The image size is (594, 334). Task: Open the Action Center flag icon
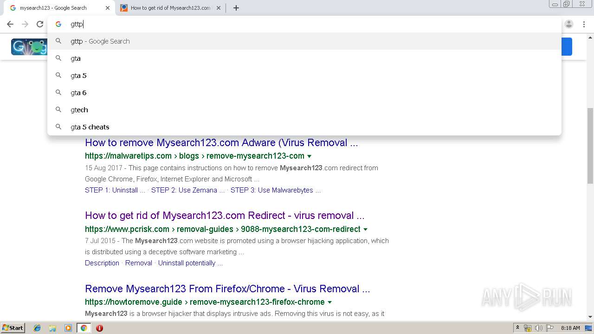pos(550,328)
